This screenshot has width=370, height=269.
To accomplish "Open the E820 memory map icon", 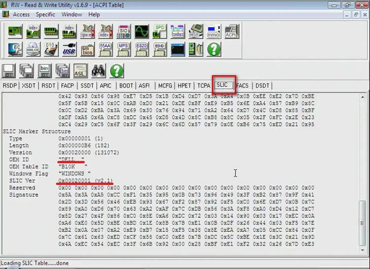I will pyautogui.click(x=142, y=49).
